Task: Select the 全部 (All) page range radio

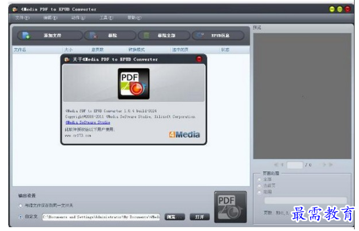Action: click(259, 179)
